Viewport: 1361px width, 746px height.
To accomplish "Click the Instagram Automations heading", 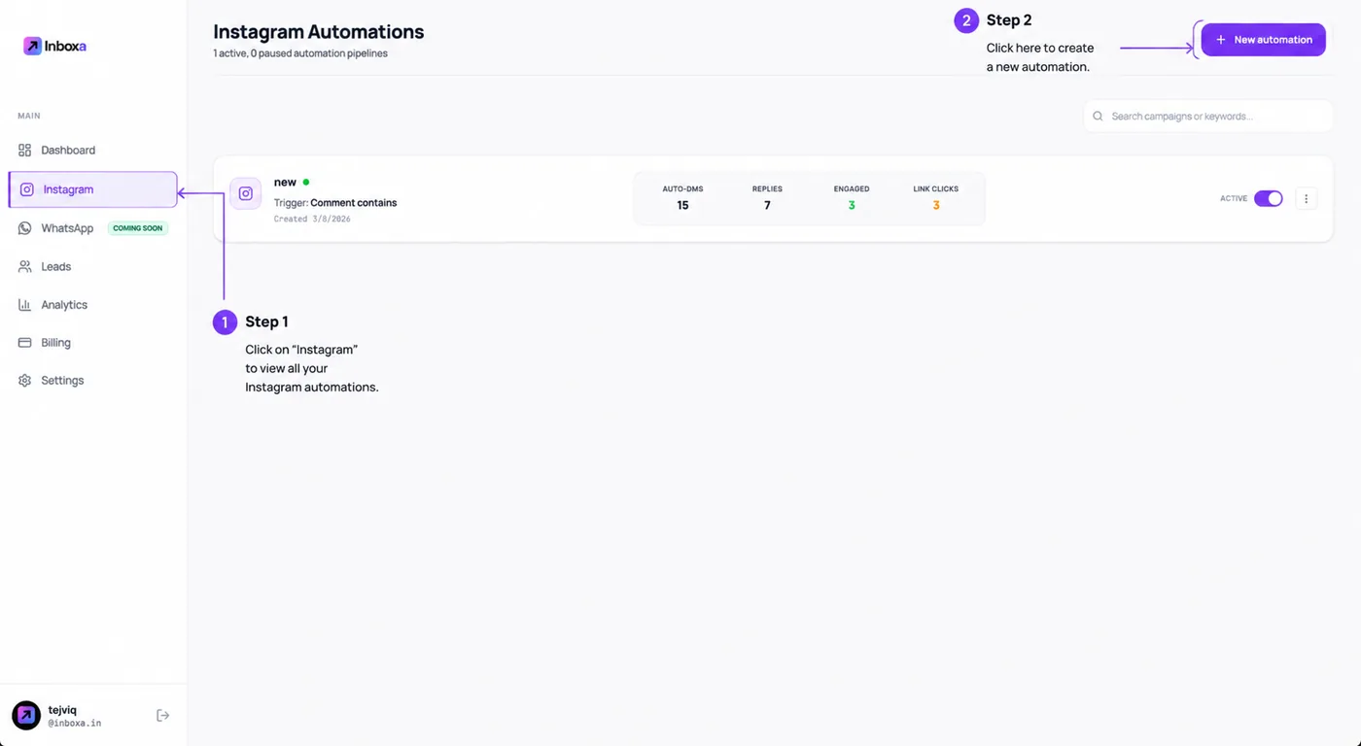I will tap(319, 32).
